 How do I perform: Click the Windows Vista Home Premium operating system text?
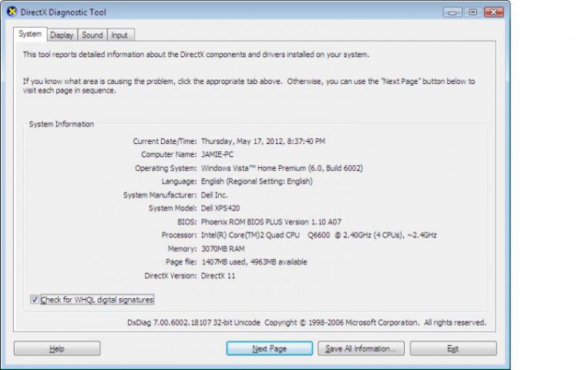[282, 168]
